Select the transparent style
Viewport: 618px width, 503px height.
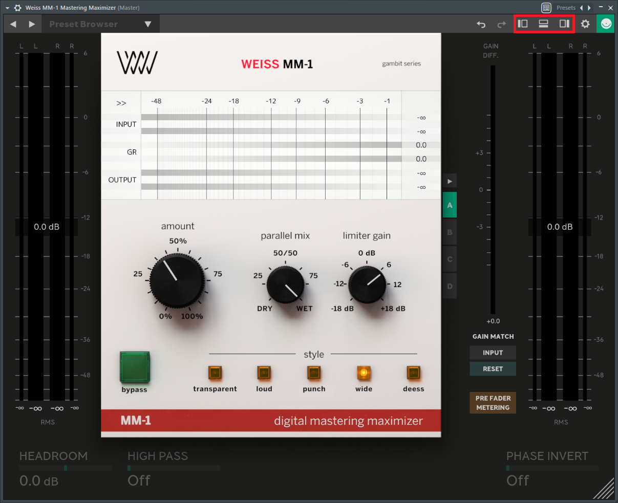pyautogui.click(x=215, y=373)
